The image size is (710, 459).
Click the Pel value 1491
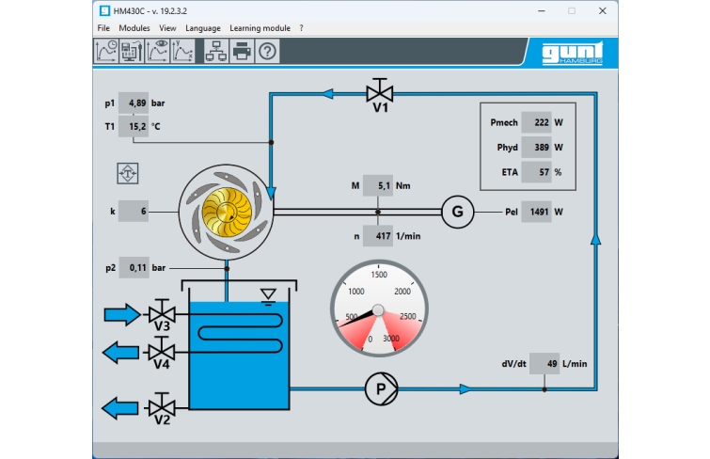pos(536,212)
